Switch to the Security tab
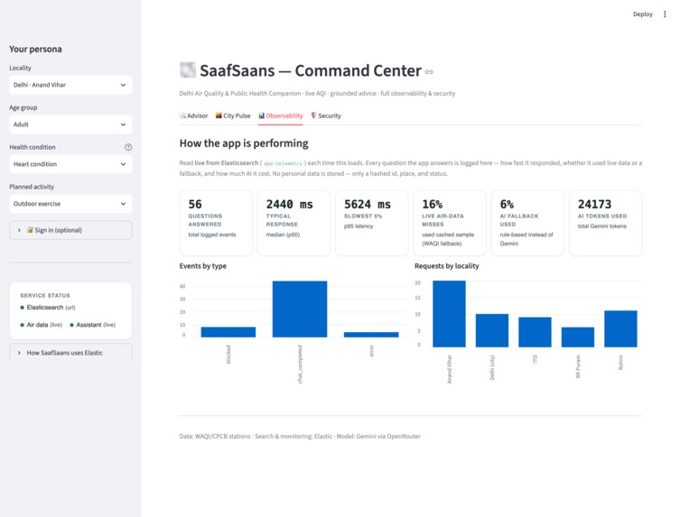Screen dimensions: 680x517 (x=326, y=115)
